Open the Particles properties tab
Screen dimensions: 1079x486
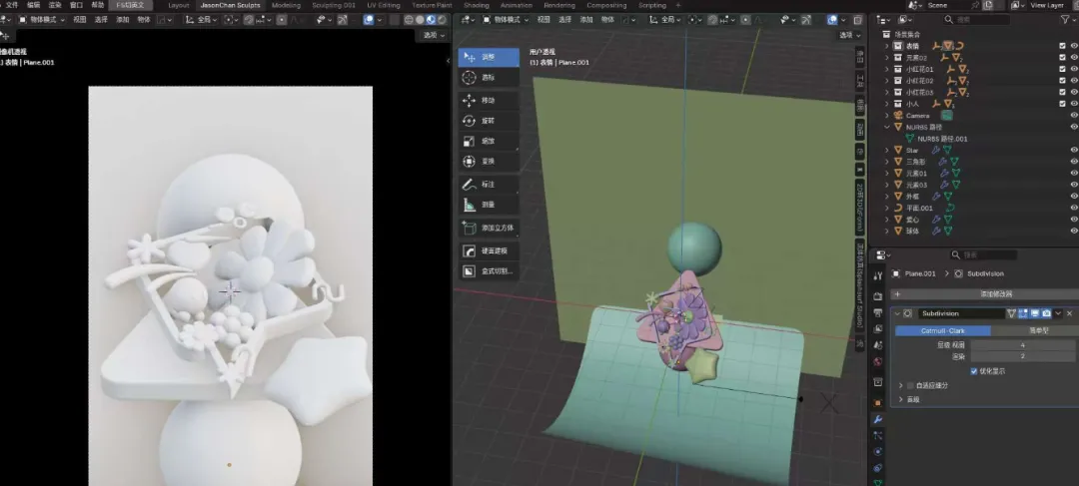pos(877,436)
